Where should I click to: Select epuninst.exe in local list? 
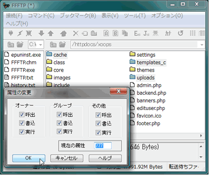(x=23, y=55)
